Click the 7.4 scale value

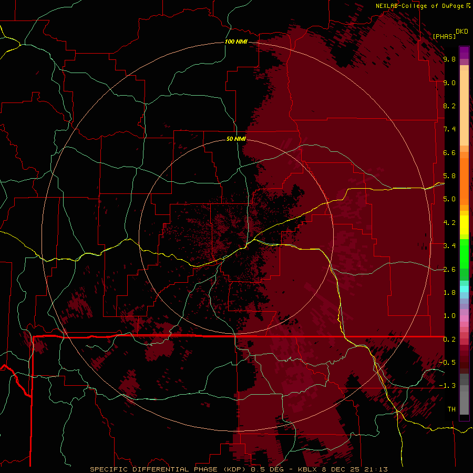coord(449,129)
